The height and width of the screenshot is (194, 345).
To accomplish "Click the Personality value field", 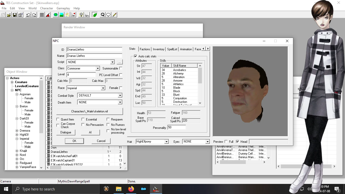I will click(x=177, y=128).
